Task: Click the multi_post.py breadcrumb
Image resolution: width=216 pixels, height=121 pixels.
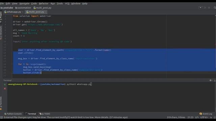Action: [42, 8]
